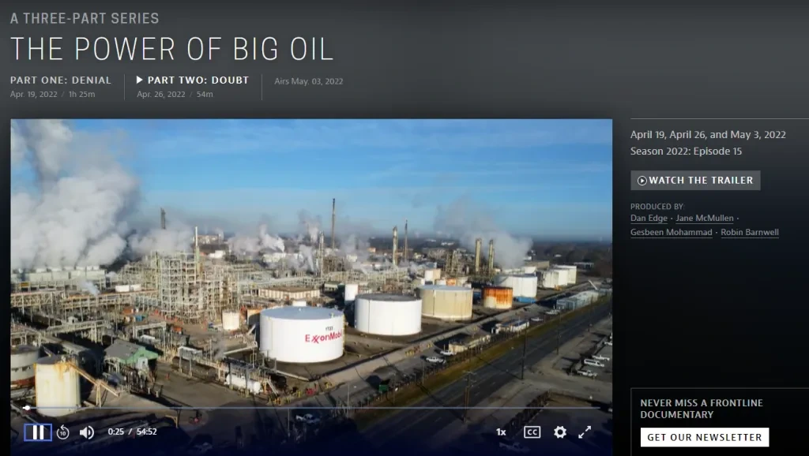This screenshot has width=809, height=456.
Task: Open Dan Edge producer link
Action: [647, 219]
